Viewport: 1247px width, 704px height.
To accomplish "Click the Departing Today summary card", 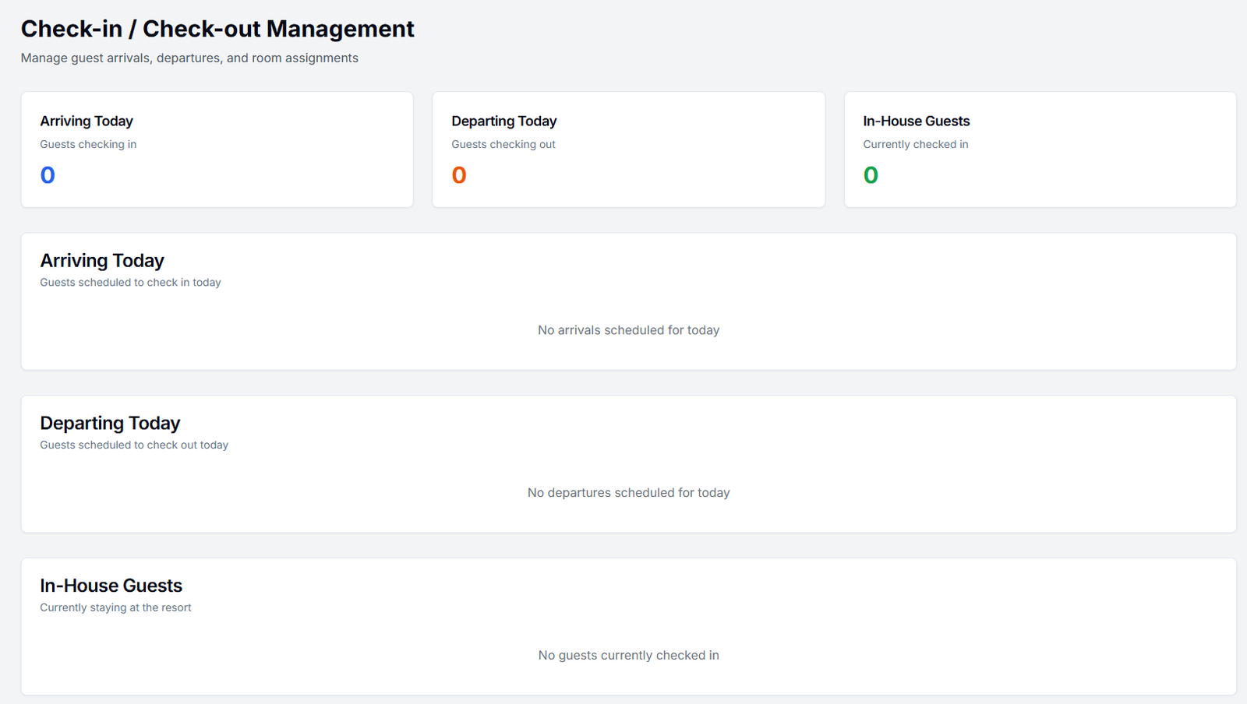I will click(628, 150).
